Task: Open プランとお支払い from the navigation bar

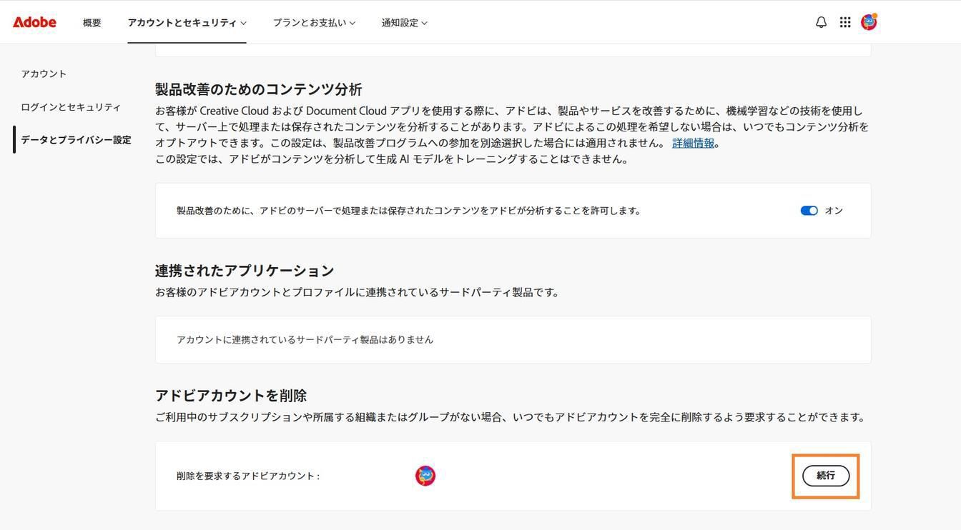Action: pos(310,21)
